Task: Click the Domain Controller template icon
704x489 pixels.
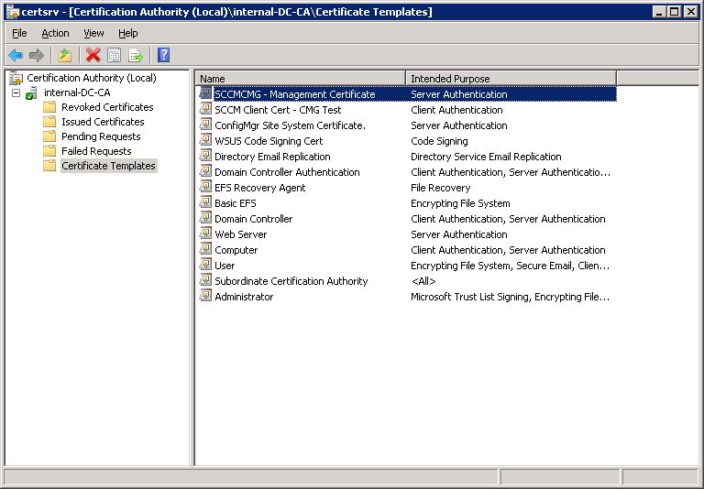Action: 205,218
